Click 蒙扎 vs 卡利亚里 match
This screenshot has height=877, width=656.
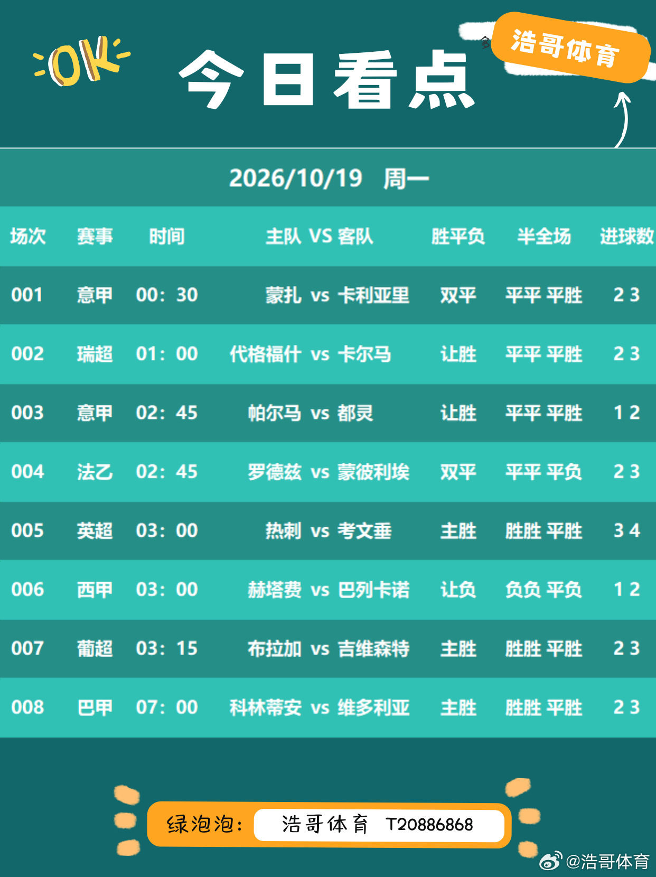coord(338,295)
